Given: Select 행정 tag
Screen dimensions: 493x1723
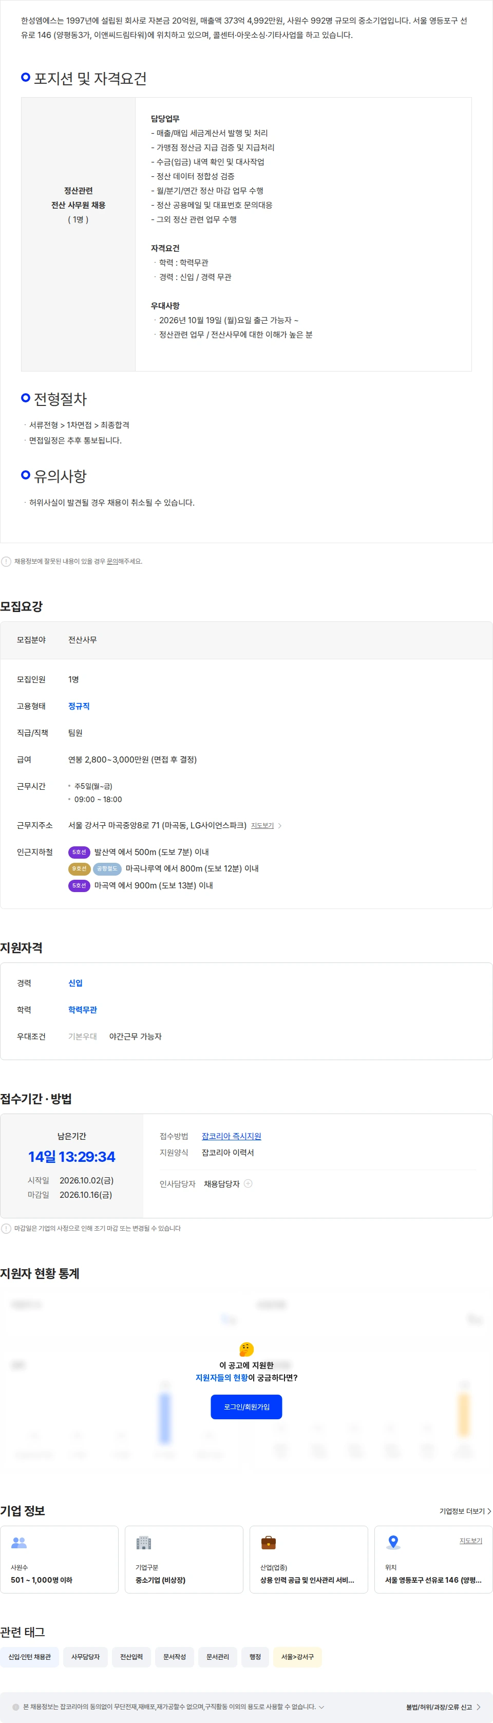Looking at the screenshot, I should (255, 1656).
